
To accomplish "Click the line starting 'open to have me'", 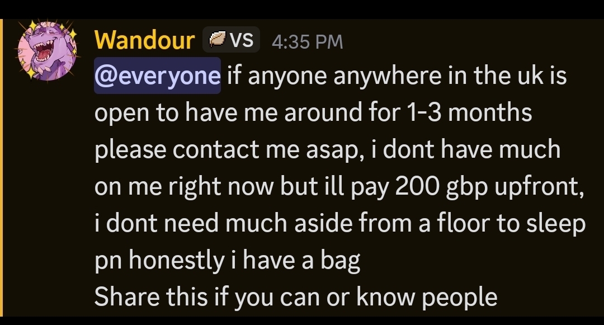I will [x=313, y=112].
